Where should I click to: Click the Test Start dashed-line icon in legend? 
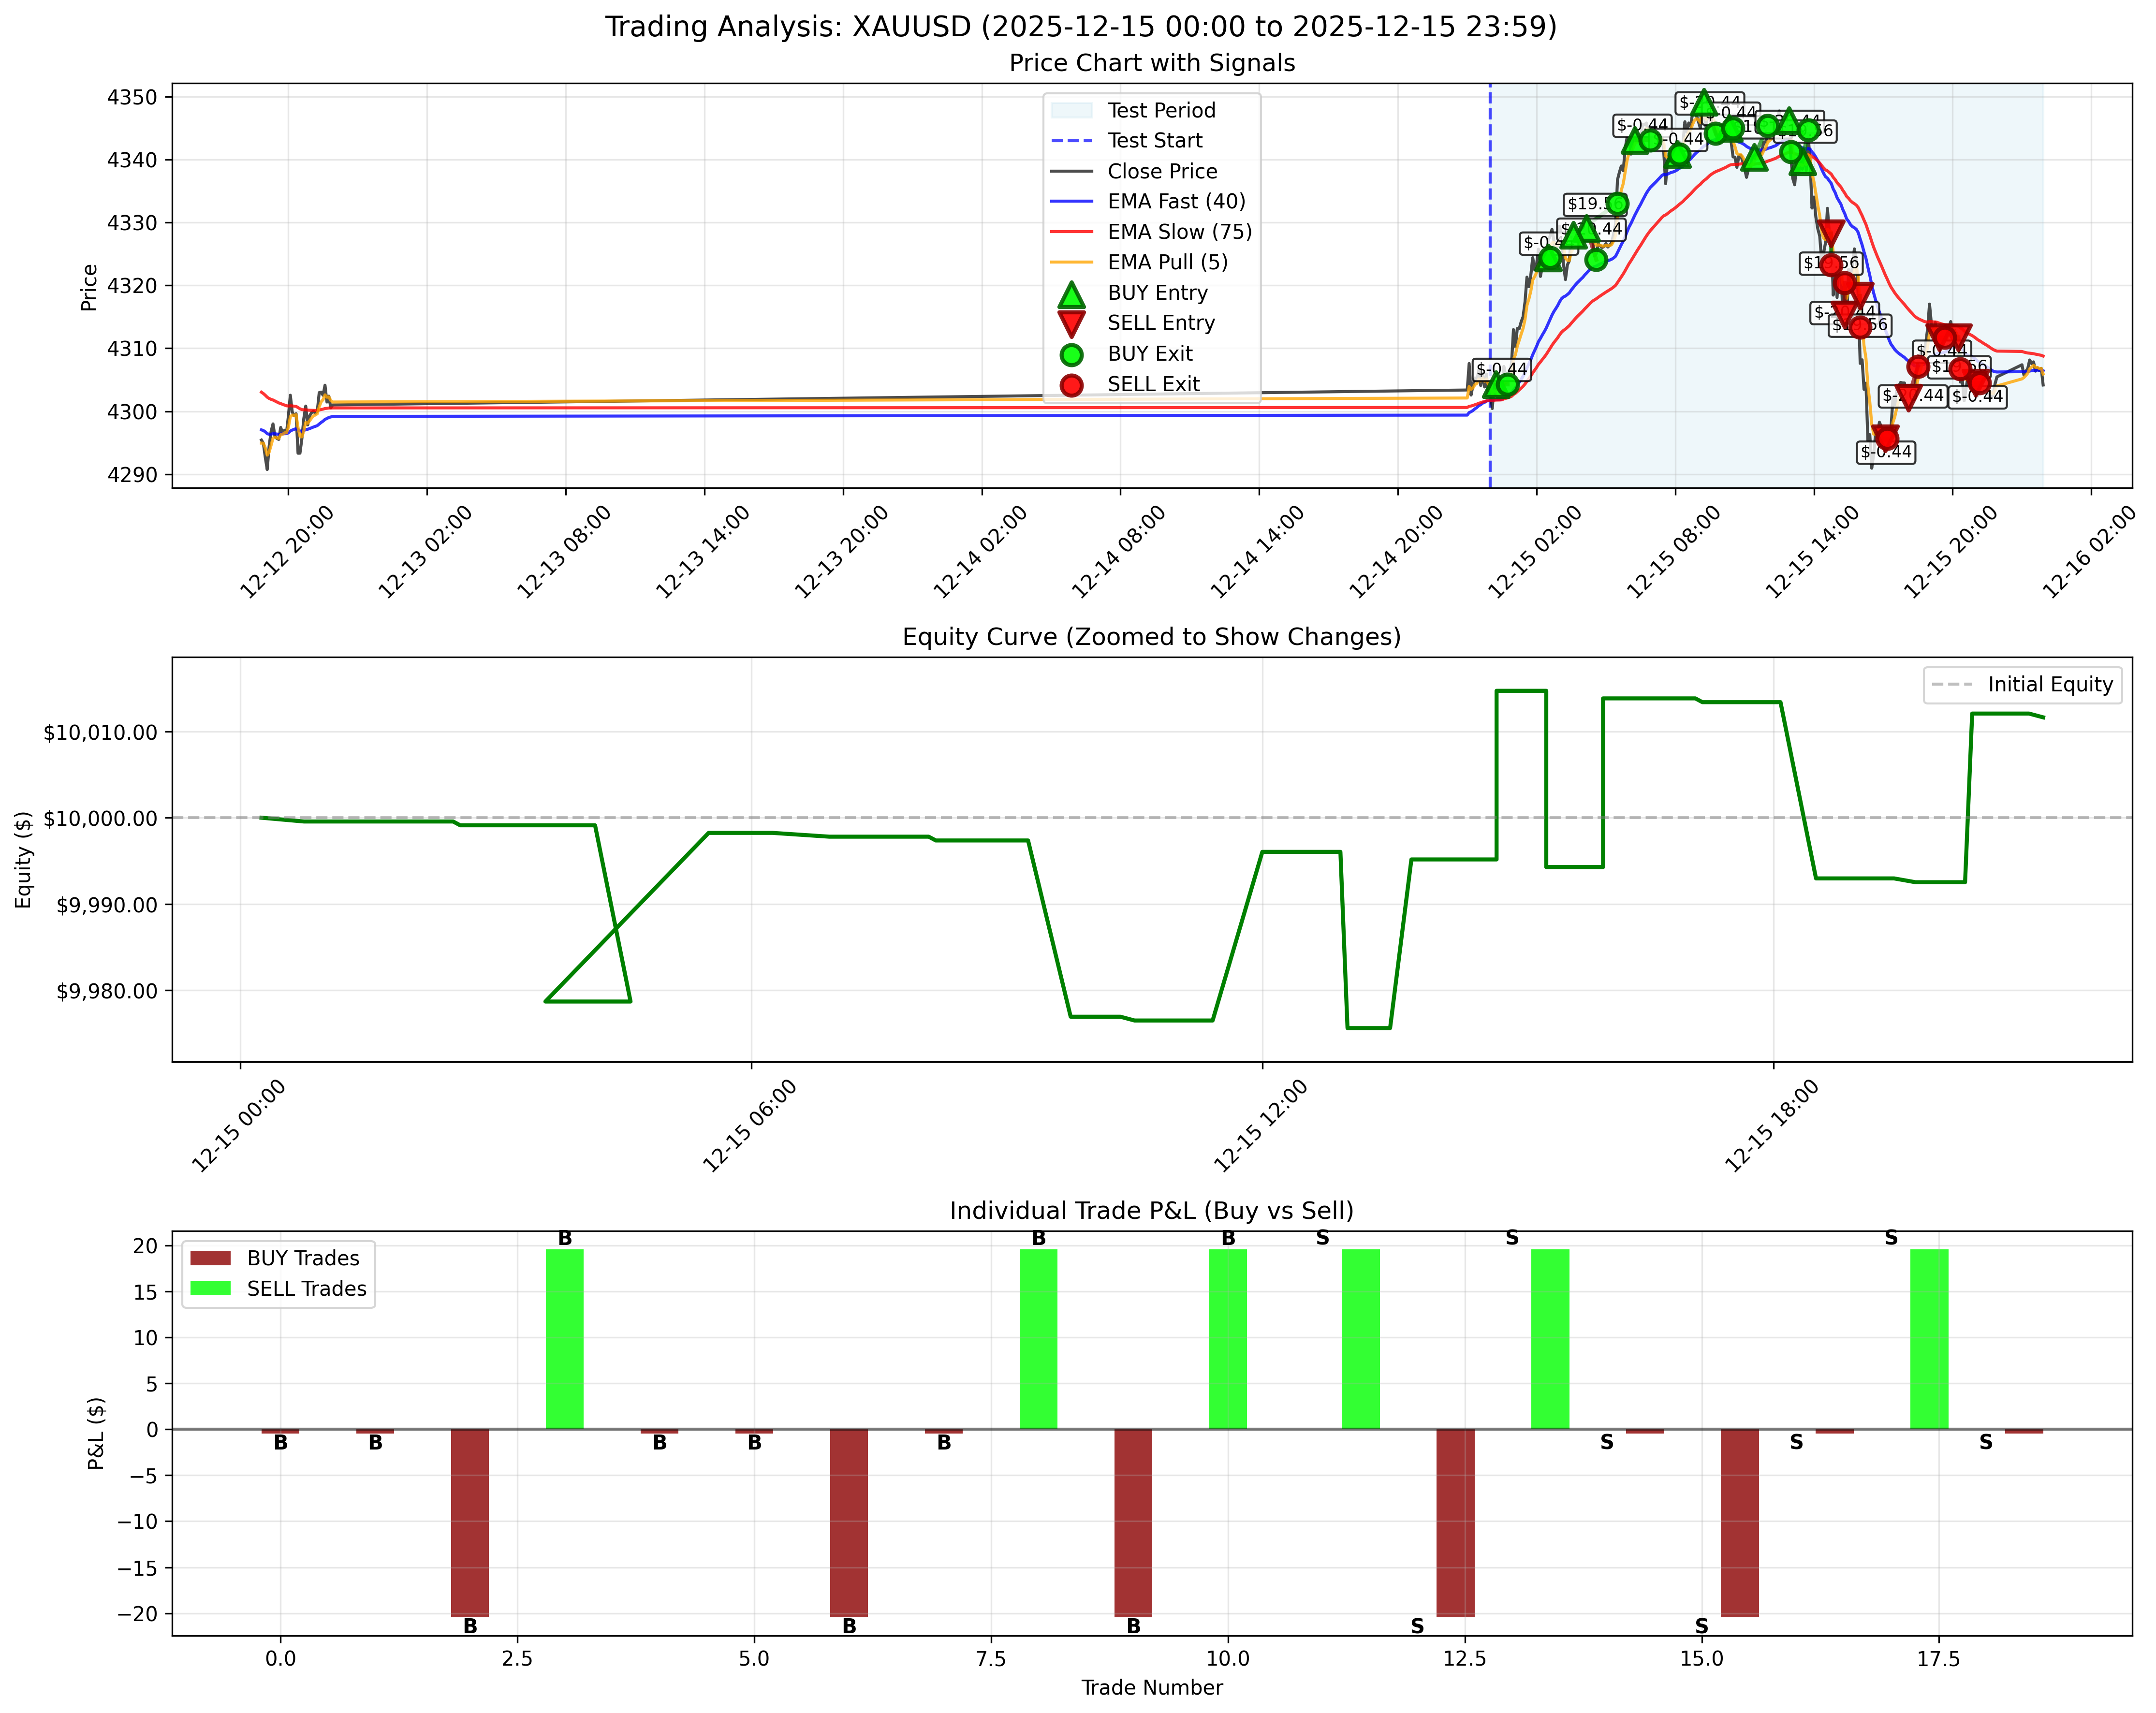pyautogui.click(x=1072, y=141)
